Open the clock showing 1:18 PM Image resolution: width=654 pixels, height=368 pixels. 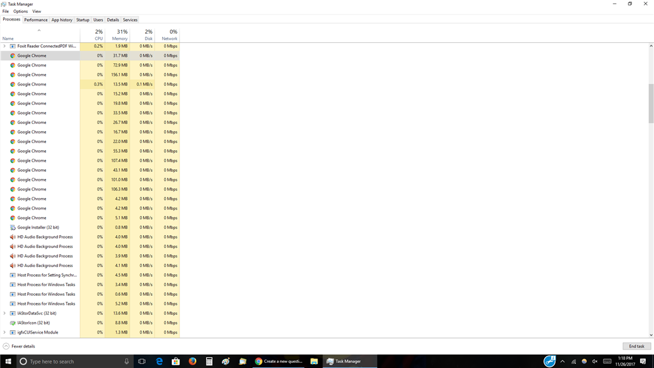pos(625,362)
